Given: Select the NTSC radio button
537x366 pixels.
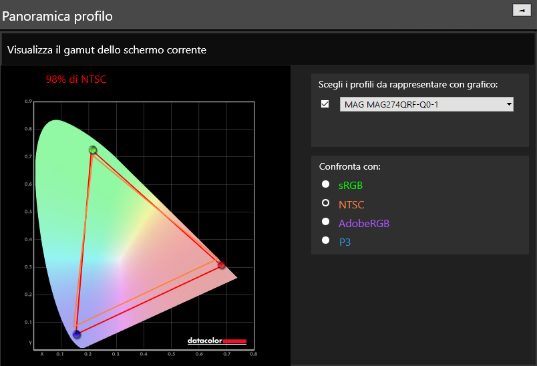Looking at the screenshot, I should point(326,203).
